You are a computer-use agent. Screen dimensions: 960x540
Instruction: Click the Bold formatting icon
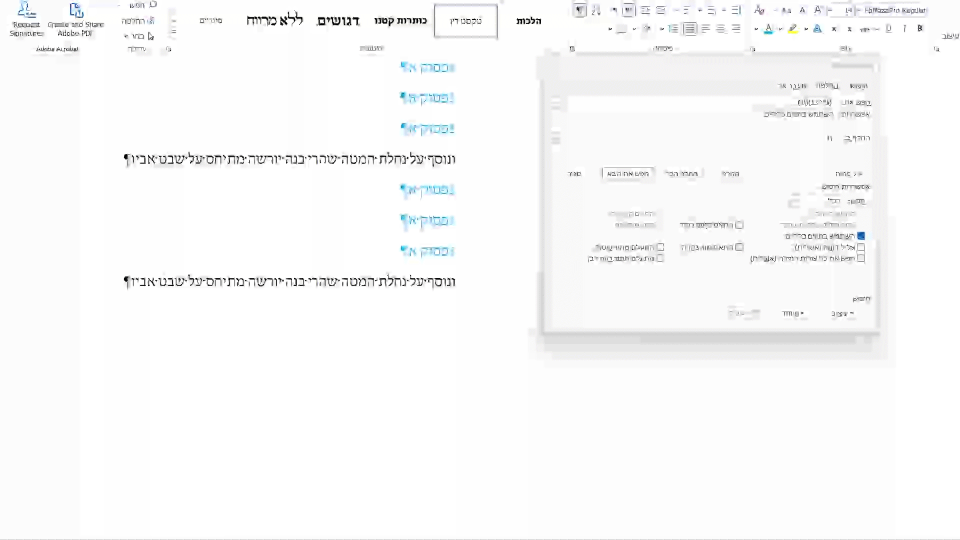tap(920, 28)
